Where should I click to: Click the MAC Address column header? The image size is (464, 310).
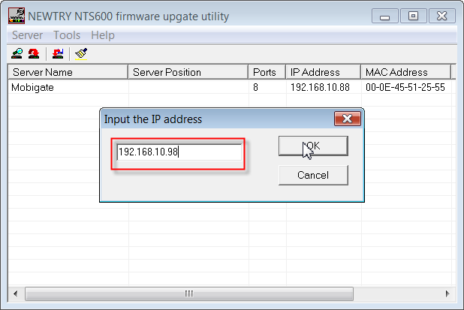pos(405,72)
